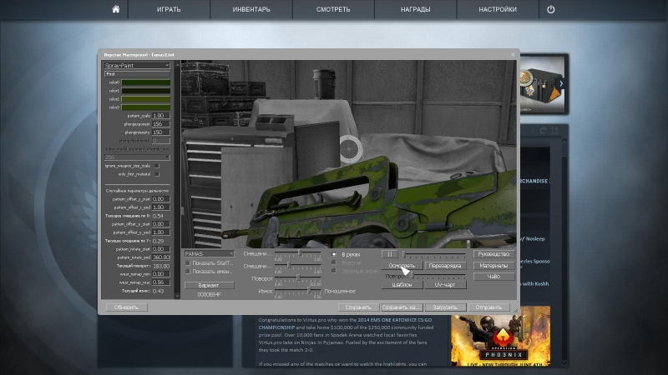
Task: Open the news panel in an external browser
Action: point(554,131)
